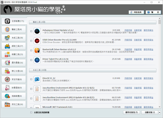Click 自動安裝 link for IObit Driver Booster

point(138,40)
